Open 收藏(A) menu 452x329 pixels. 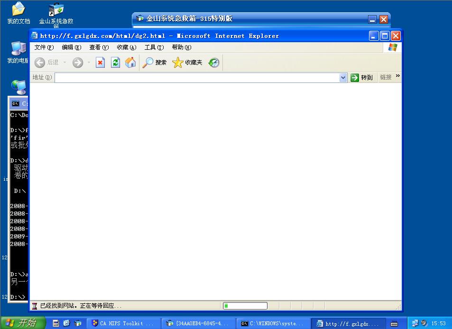(x=127, y=47)
